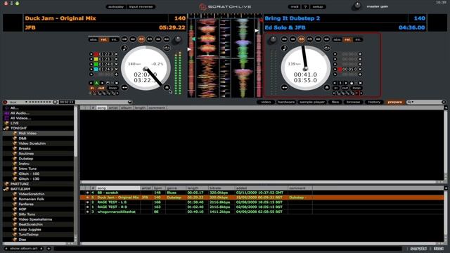Select the Romanian Folk crate
450x253 pixels.
coord(31,199)
